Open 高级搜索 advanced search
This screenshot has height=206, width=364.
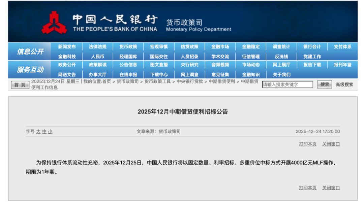click(344, 84)
